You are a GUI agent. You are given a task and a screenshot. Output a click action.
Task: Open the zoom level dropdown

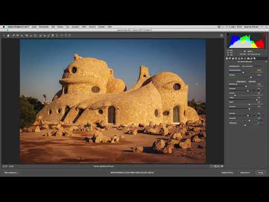[12, 166]
